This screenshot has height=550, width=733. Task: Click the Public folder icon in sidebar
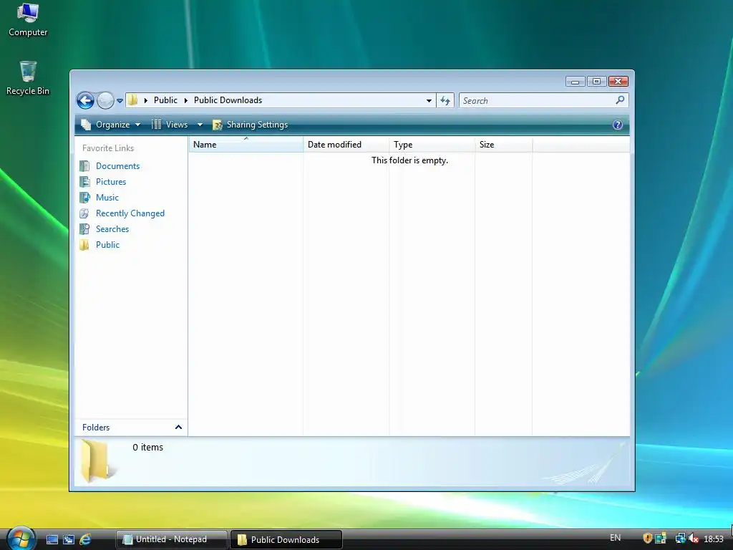click(x=84, y=245)
